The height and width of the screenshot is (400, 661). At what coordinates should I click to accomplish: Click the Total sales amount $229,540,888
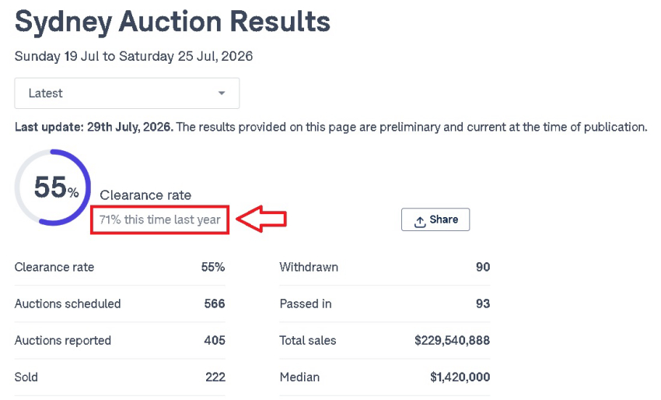452,341
